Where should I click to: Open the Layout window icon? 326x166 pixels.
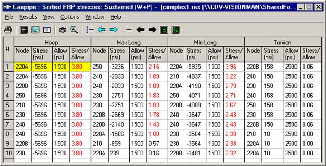(24, 30)
